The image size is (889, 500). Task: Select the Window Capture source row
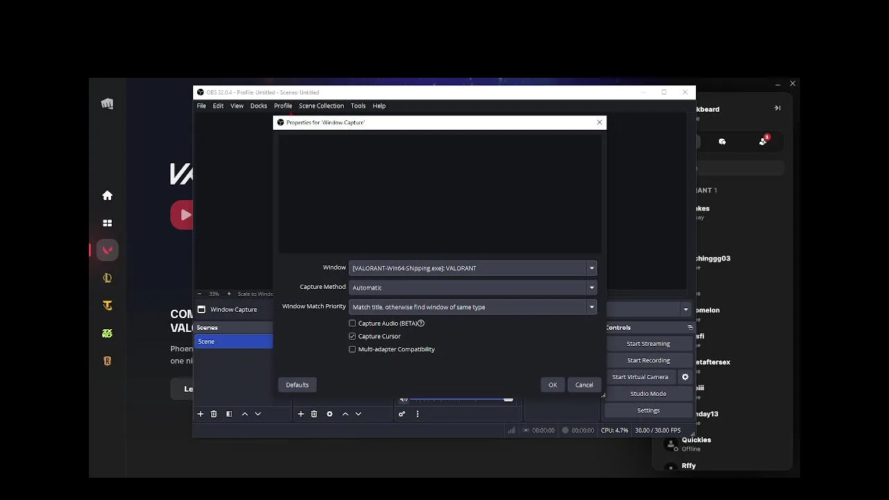[x=234, y=310]
